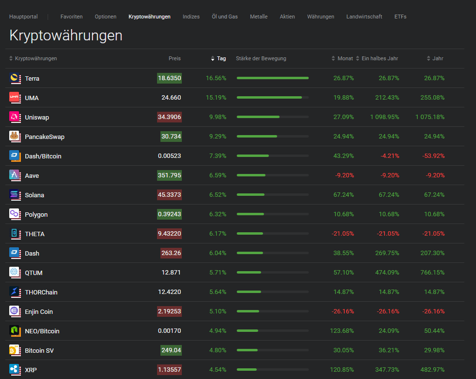This screenshot has height=379, width=476.
Task: Open the THORChain name link
Action: pos(41,292)
